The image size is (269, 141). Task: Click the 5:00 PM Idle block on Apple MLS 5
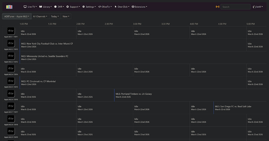tap(257, 83)
